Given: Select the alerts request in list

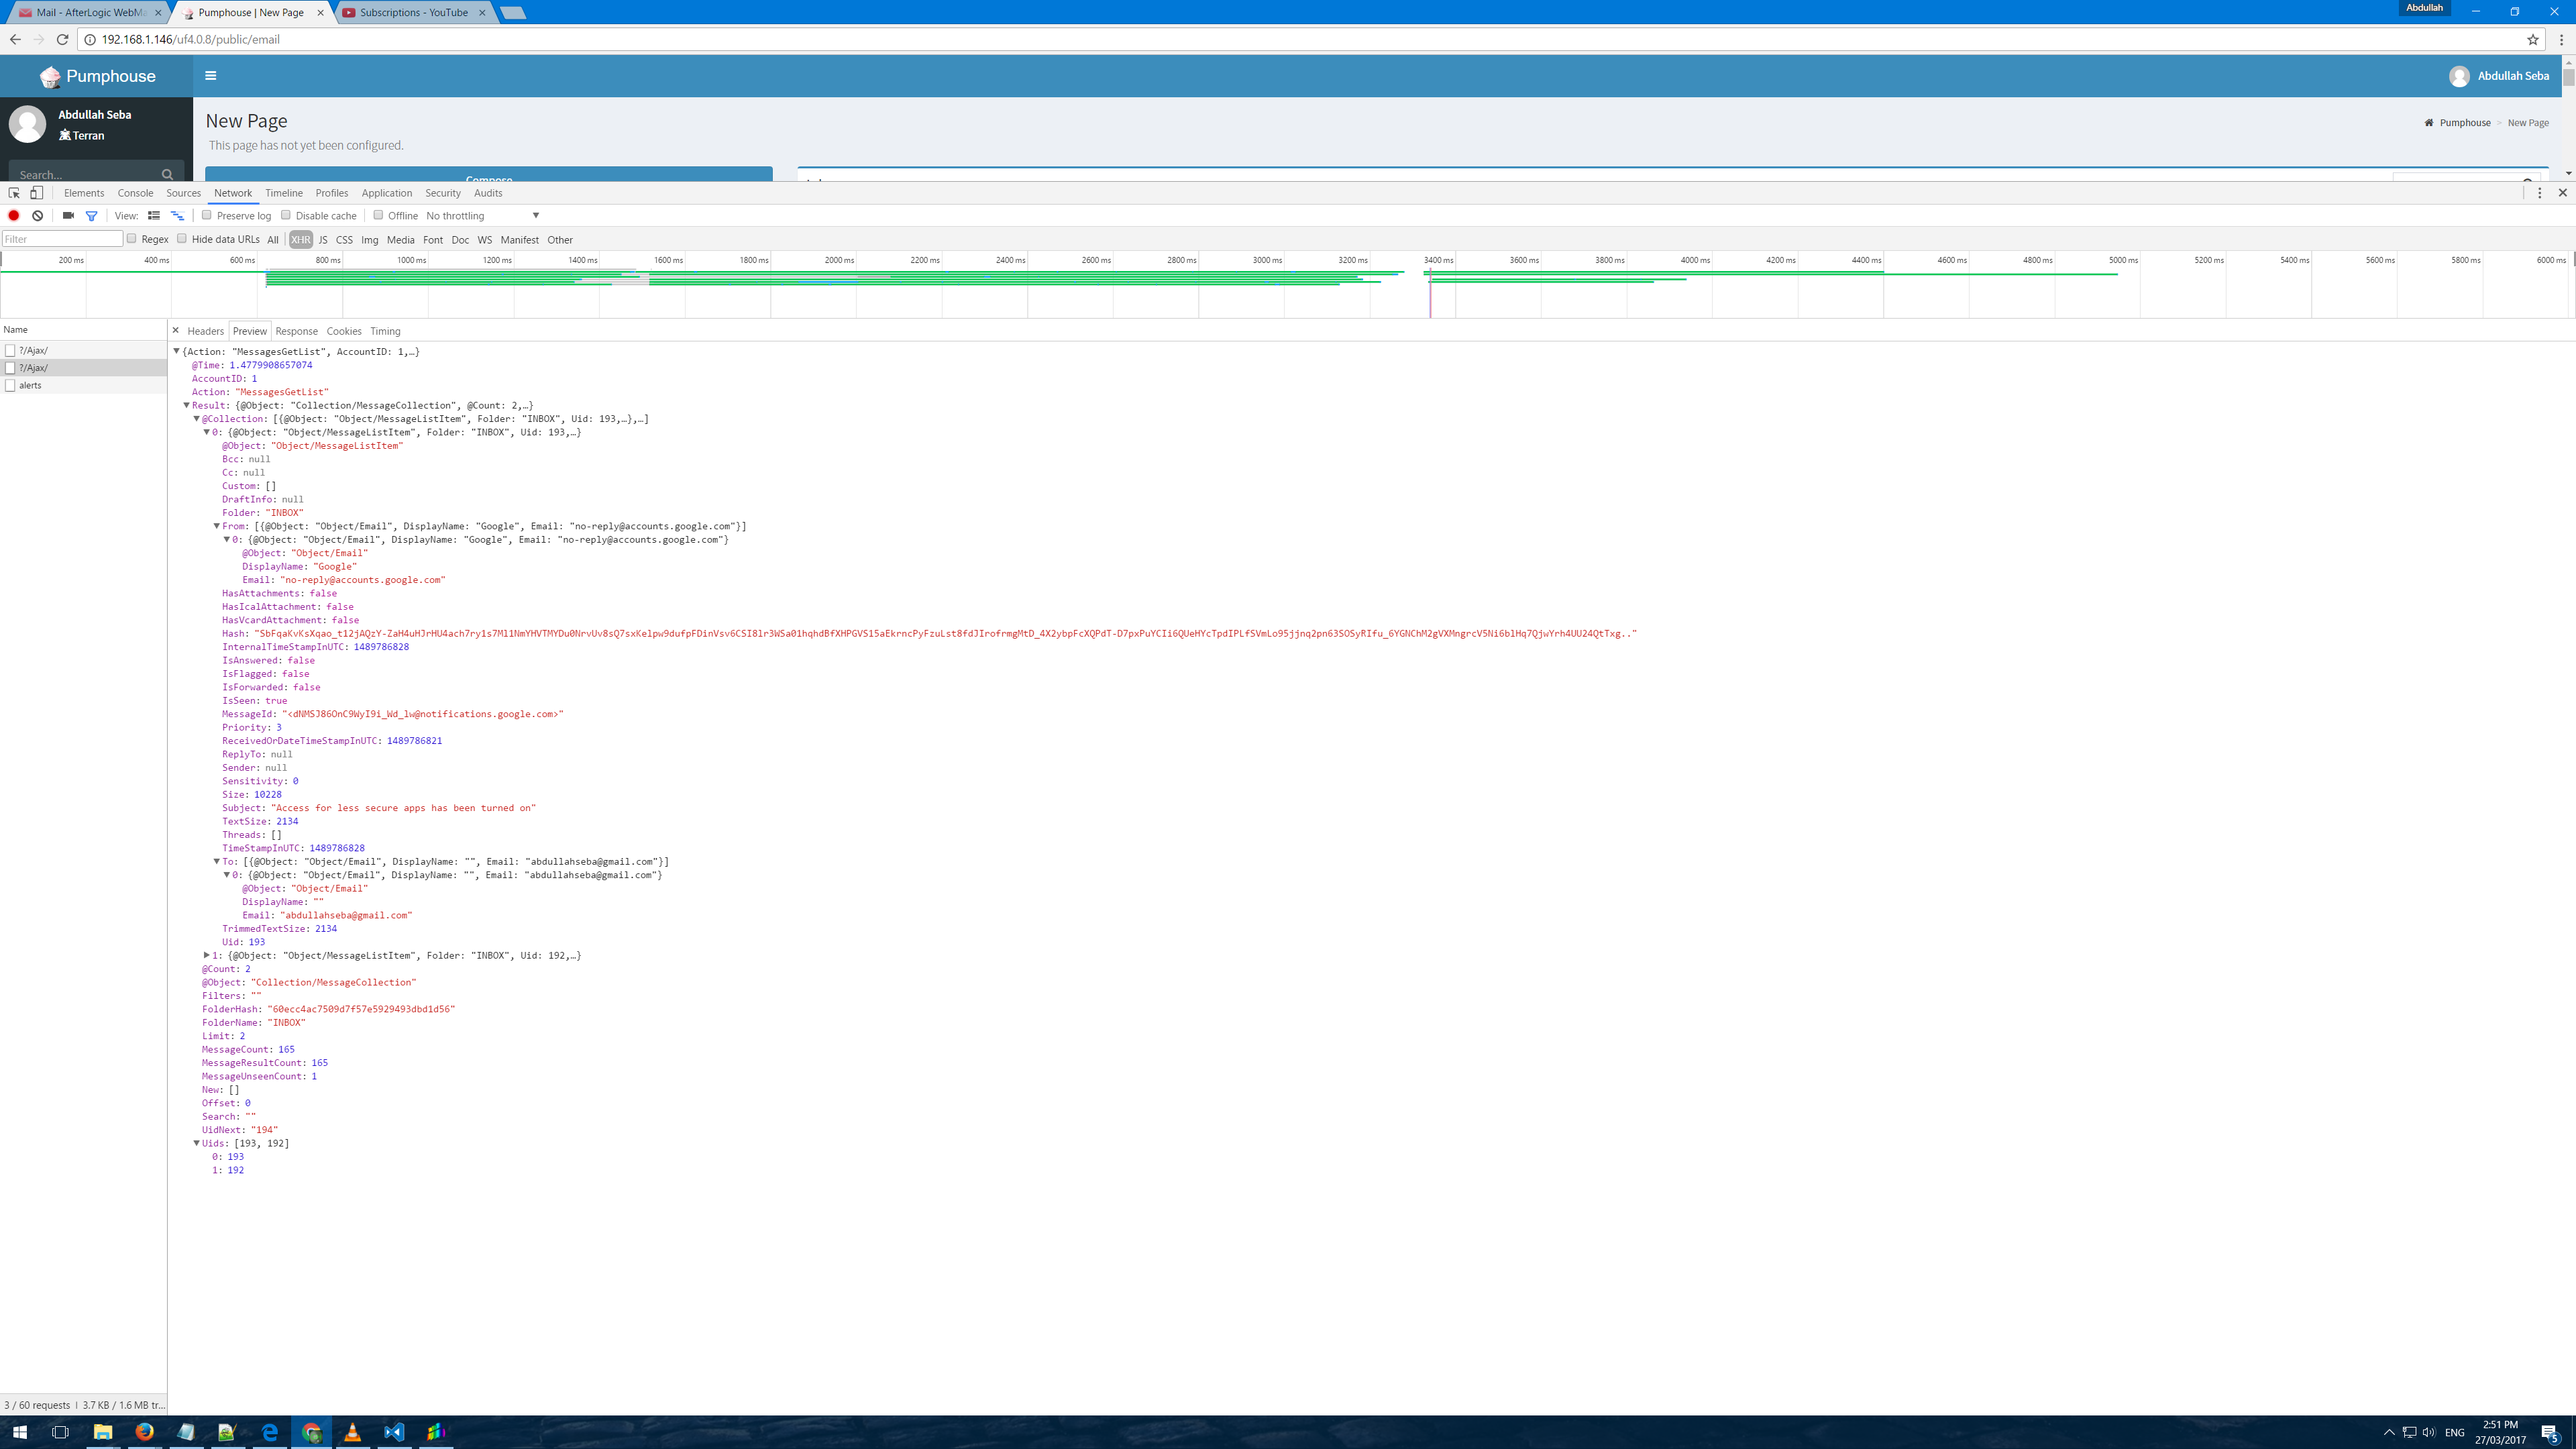Looking at the screenshot, I should pyautogui.click(x=30, y=385).
